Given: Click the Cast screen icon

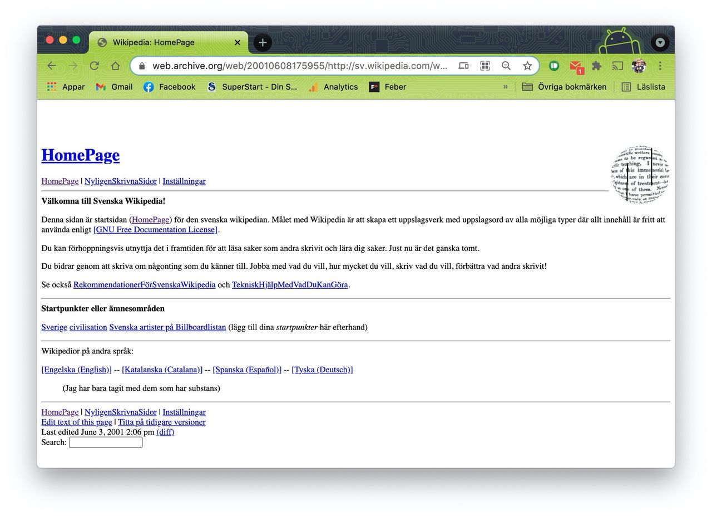Looking at the screenshot, I should click(x=617, y=66).
